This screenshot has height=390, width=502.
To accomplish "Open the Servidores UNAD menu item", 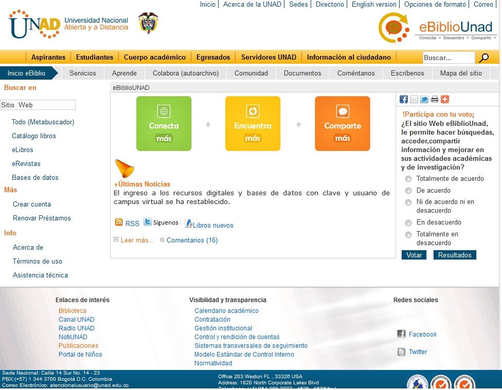I will click(268, 57).
